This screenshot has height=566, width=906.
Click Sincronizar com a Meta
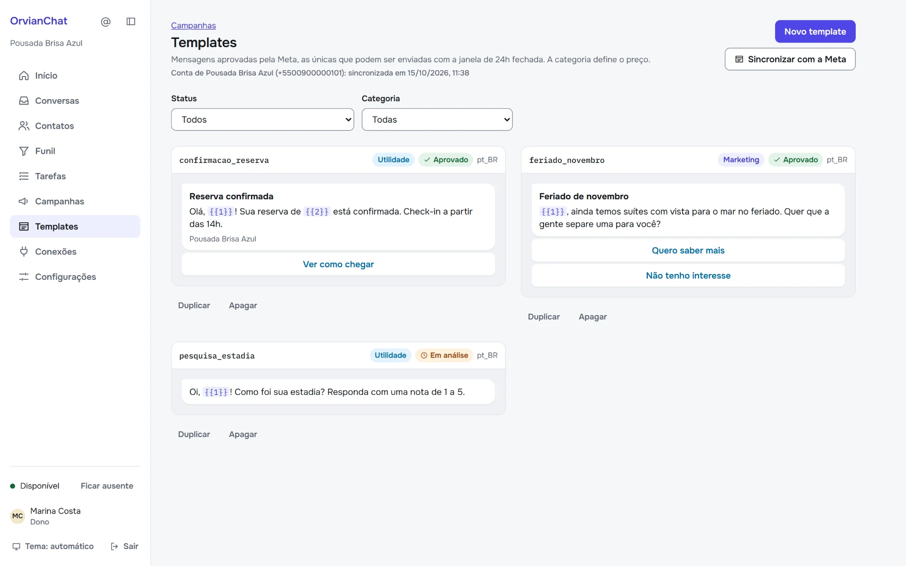click(790, 59)
